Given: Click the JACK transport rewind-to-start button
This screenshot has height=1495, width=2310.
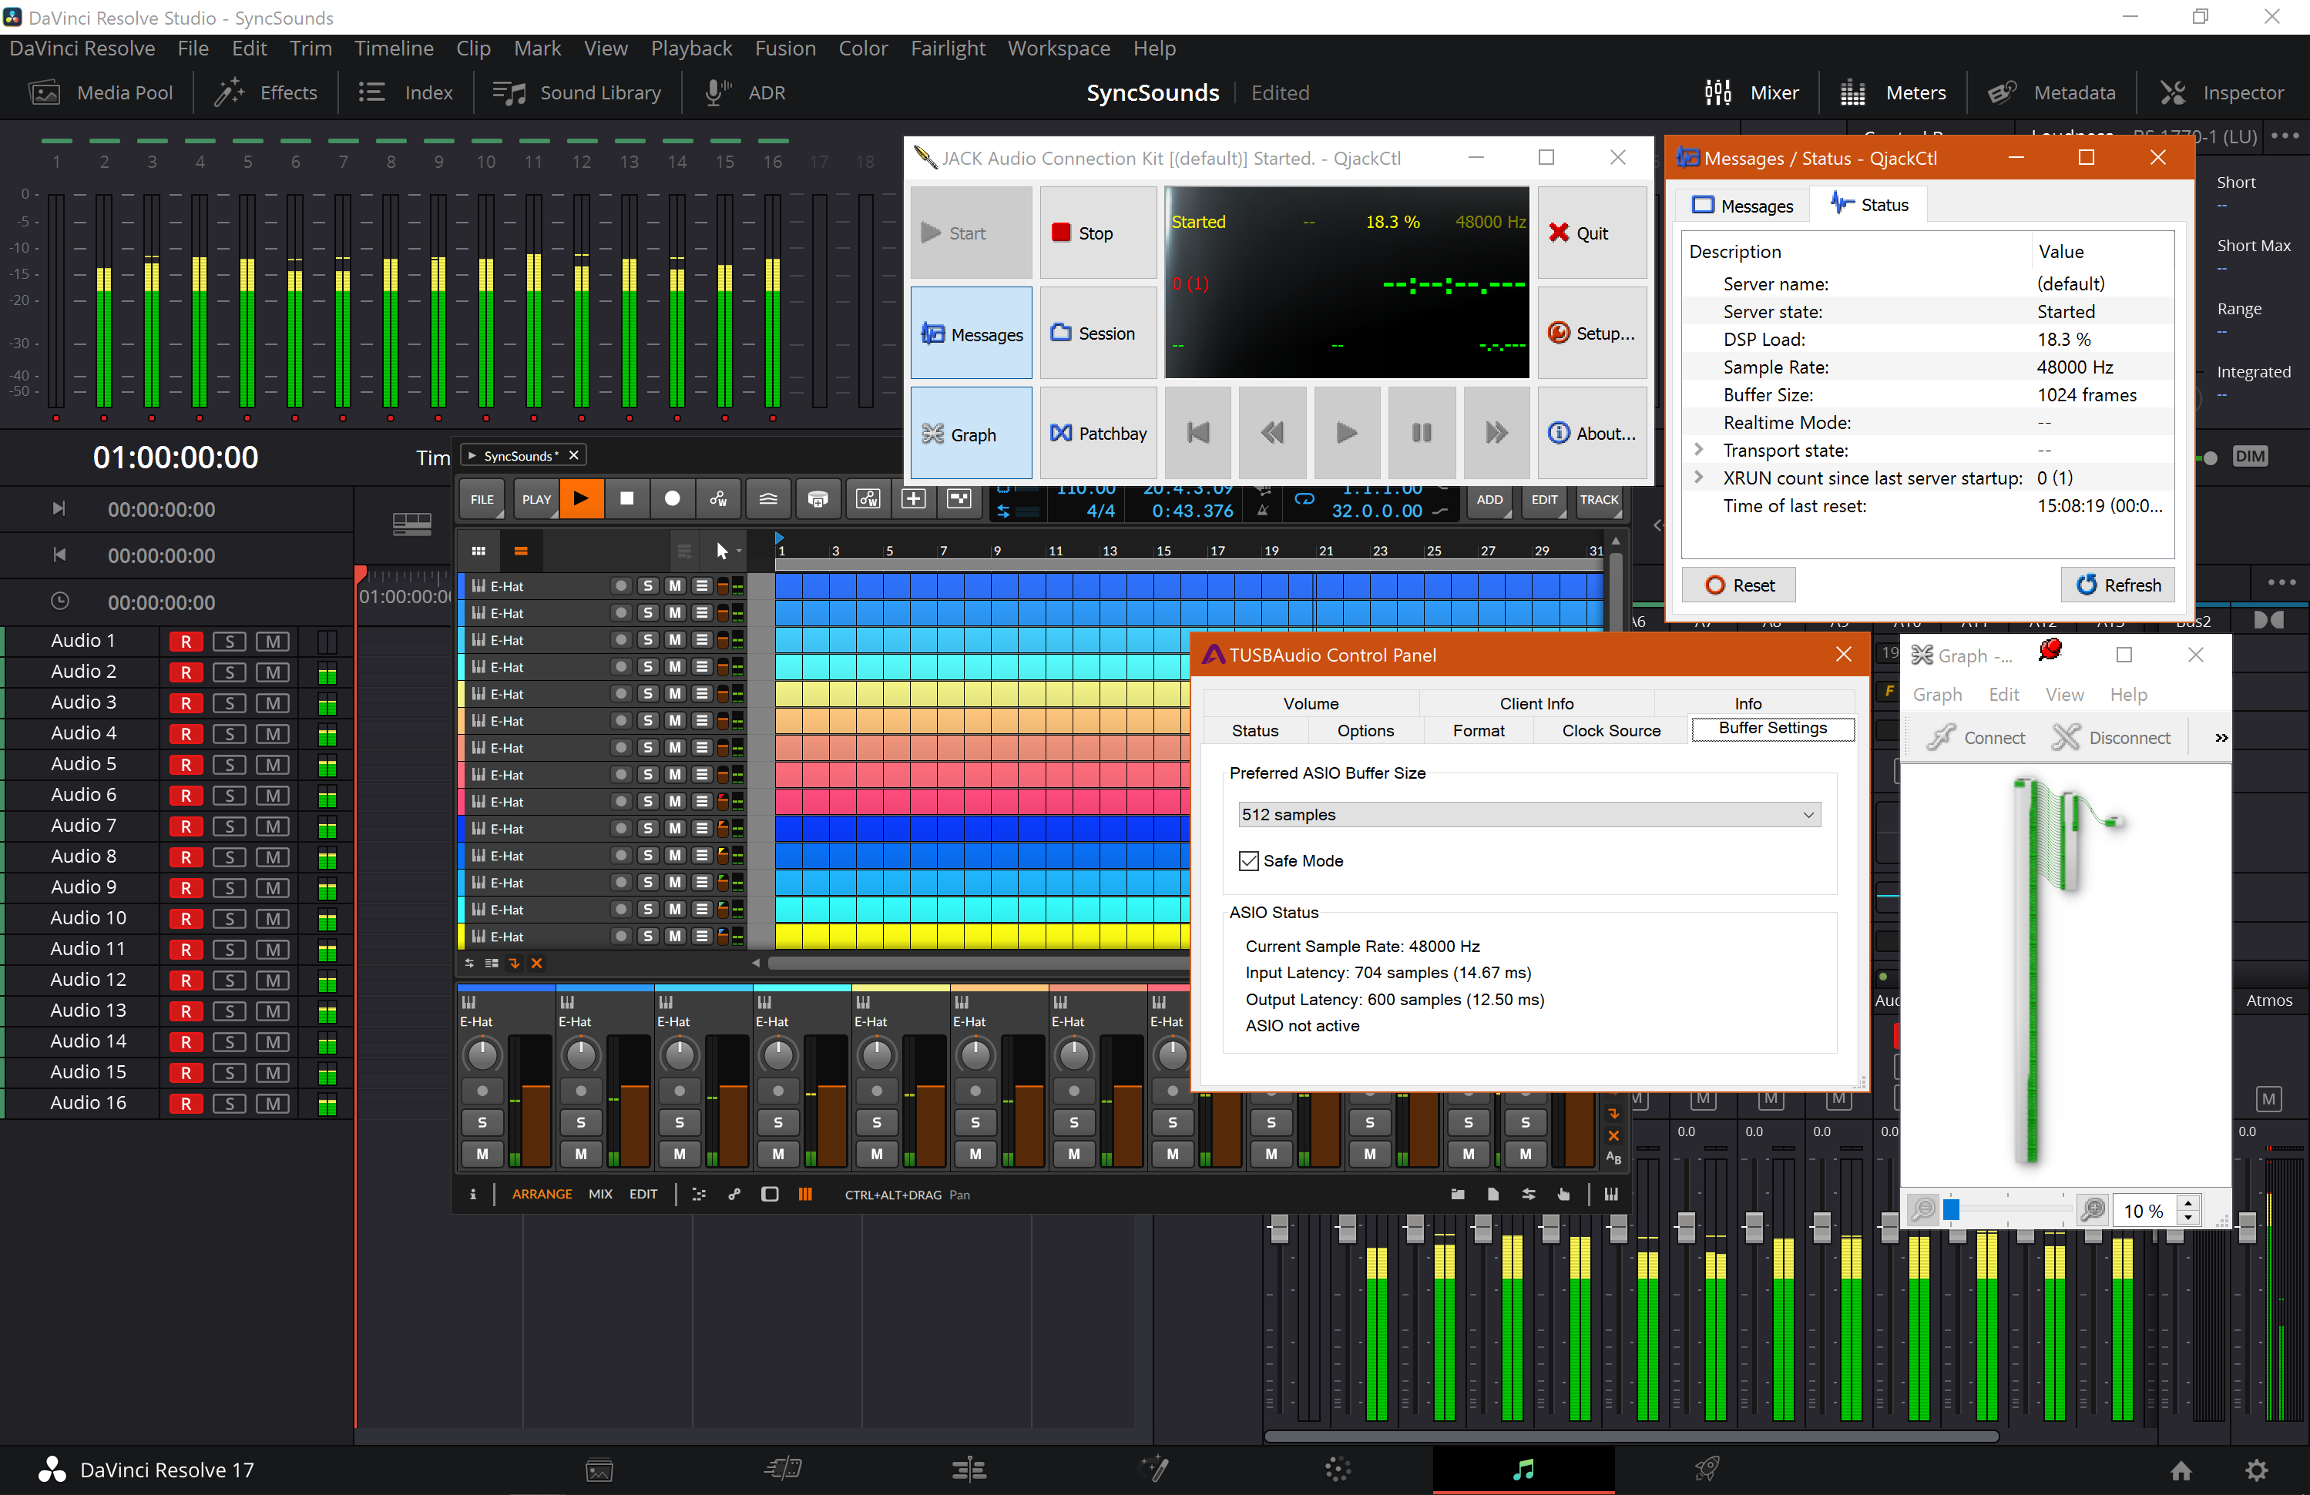Looking at the screenshot, I should pos(1199,433).
